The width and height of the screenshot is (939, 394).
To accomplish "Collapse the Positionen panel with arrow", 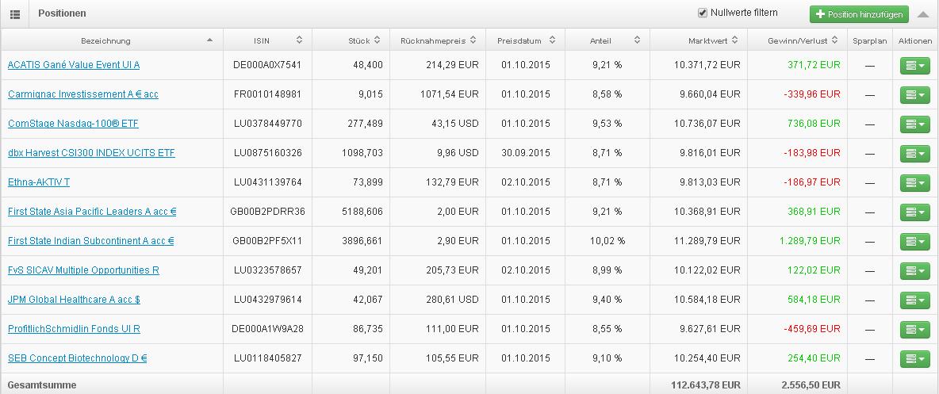I will 923,14.
